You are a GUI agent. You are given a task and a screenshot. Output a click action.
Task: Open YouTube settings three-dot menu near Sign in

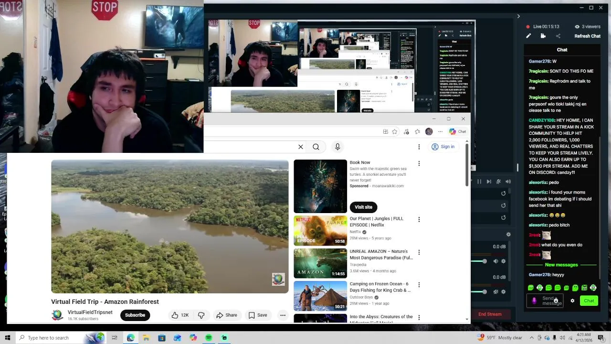(x=419, y=147)
